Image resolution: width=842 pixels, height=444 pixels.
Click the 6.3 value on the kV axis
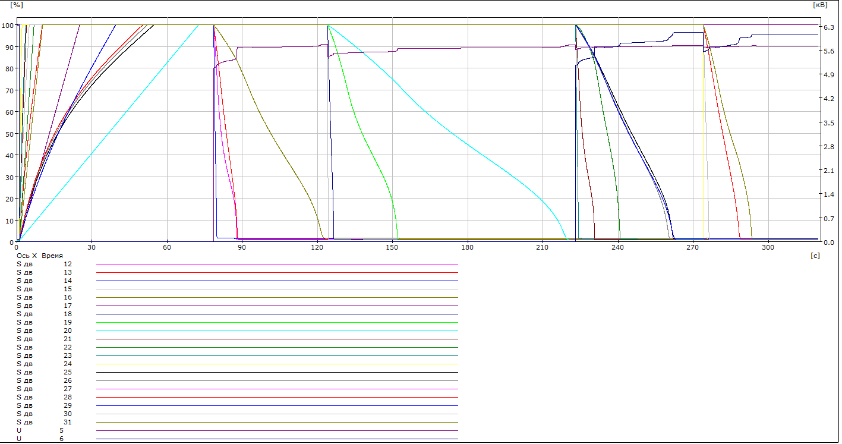(828, 27)
